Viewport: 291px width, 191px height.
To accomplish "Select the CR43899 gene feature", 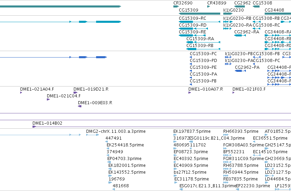I will pos(208,6).
